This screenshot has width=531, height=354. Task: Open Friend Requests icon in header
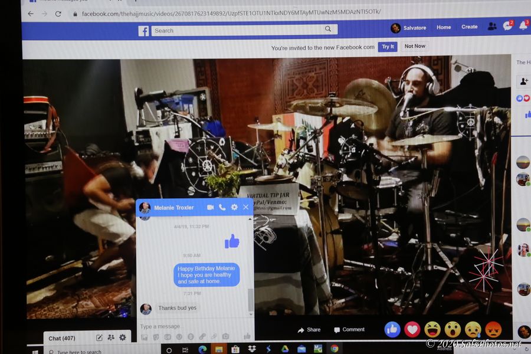(492, 27)
